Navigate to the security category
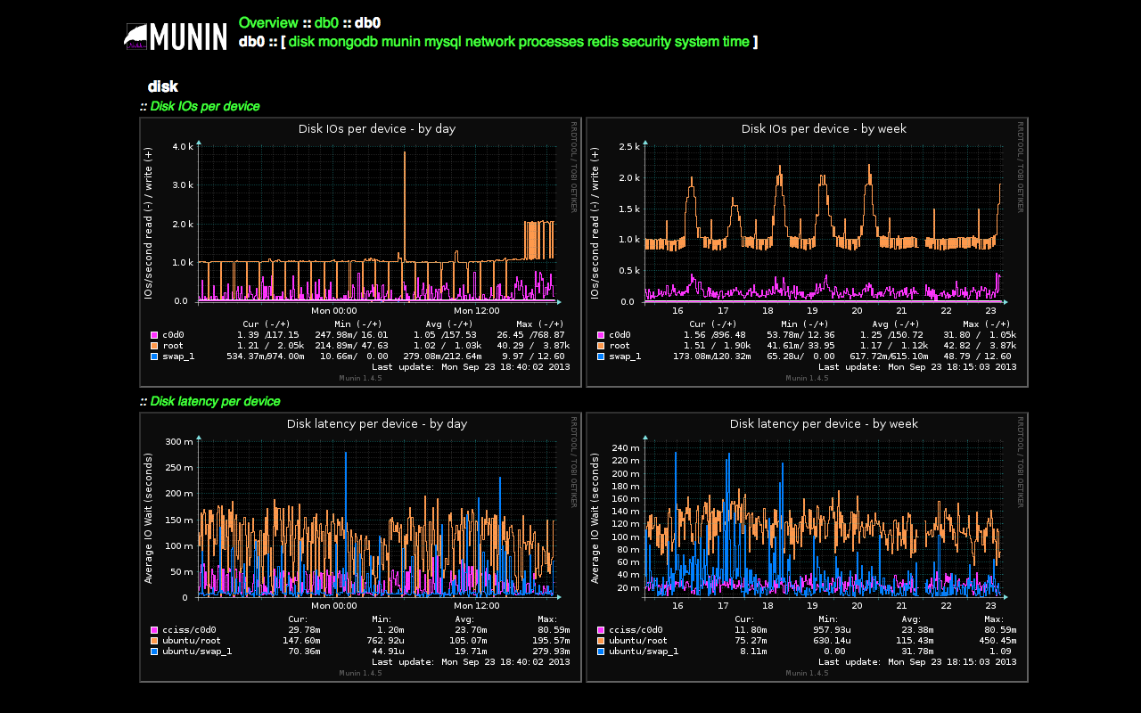1141x713 pixels. 645,42
